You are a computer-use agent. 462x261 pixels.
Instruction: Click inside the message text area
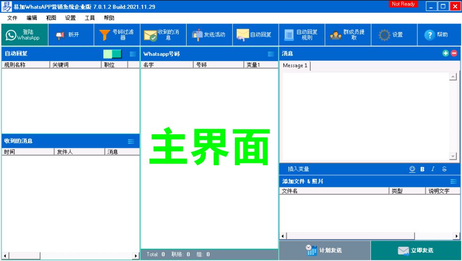pyautogui.click(x=365, y=116)
